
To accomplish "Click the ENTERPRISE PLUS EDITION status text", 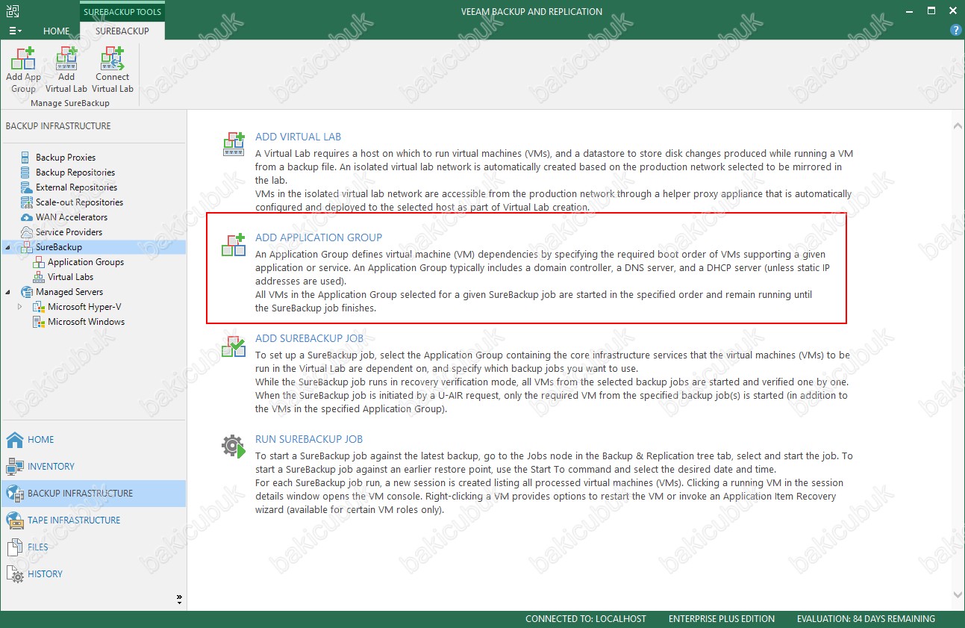I will (x=722, y=619).
